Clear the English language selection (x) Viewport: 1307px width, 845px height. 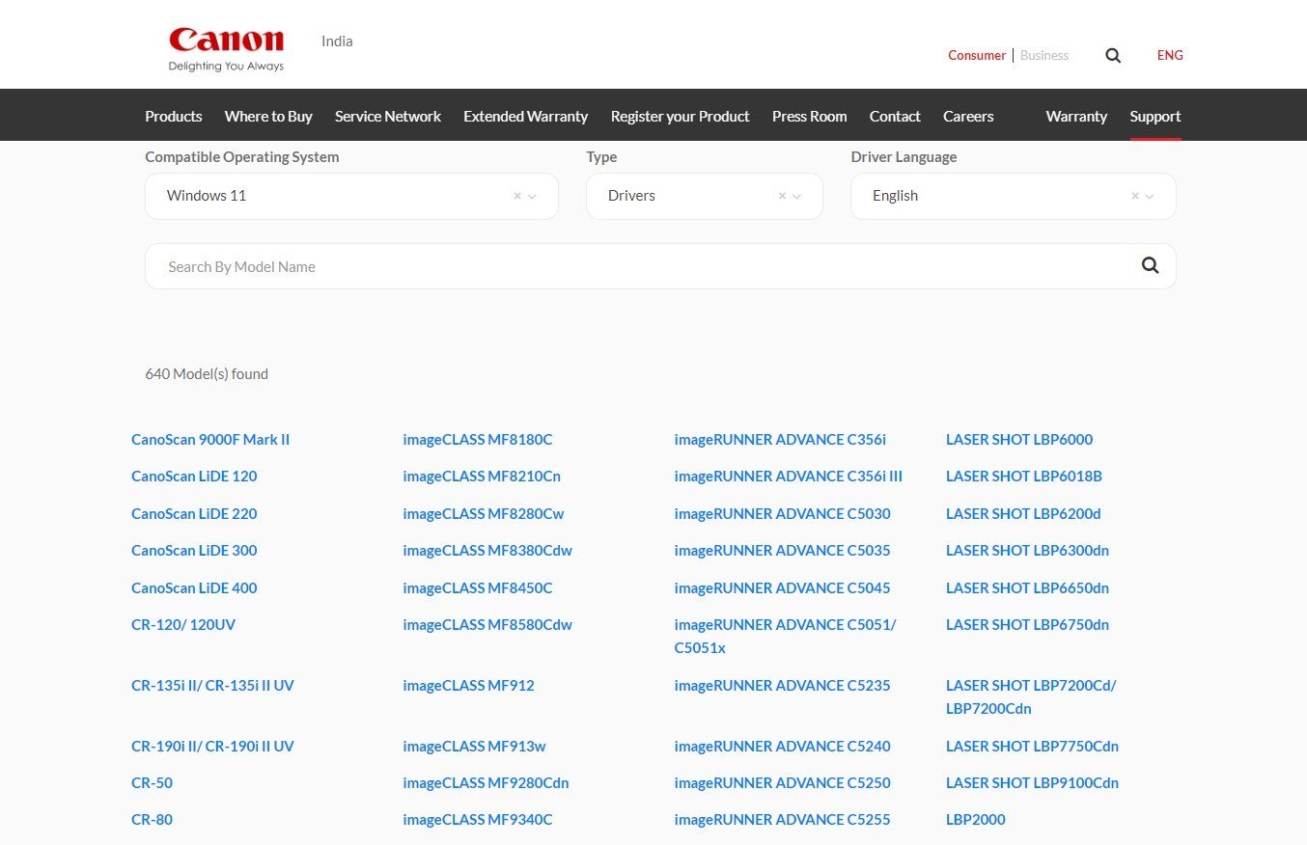click(x=1135, y=196)
